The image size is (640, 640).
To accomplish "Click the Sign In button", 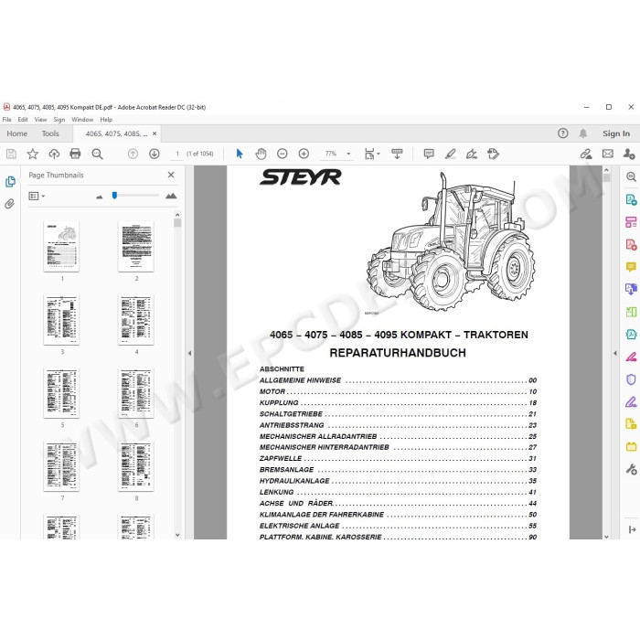I will [x=616, y=133].
